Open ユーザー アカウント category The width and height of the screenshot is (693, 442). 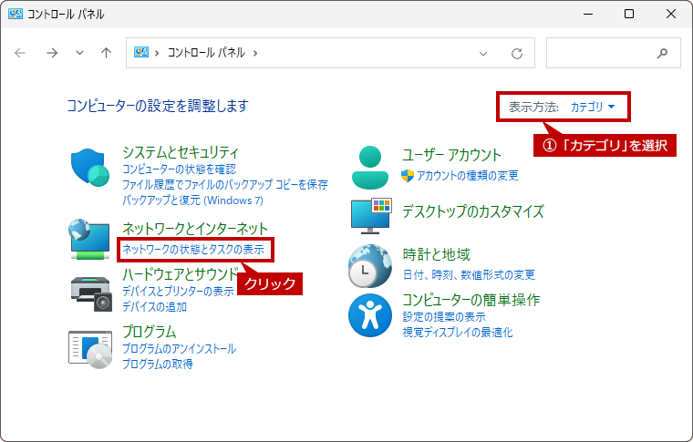pos(451,155)
